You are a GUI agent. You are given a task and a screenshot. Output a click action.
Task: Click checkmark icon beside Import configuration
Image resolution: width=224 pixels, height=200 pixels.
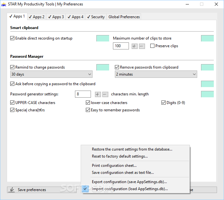click(x=85, y=189)
